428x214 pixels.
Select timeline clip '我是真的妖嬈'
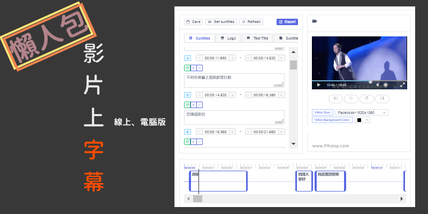330,181
